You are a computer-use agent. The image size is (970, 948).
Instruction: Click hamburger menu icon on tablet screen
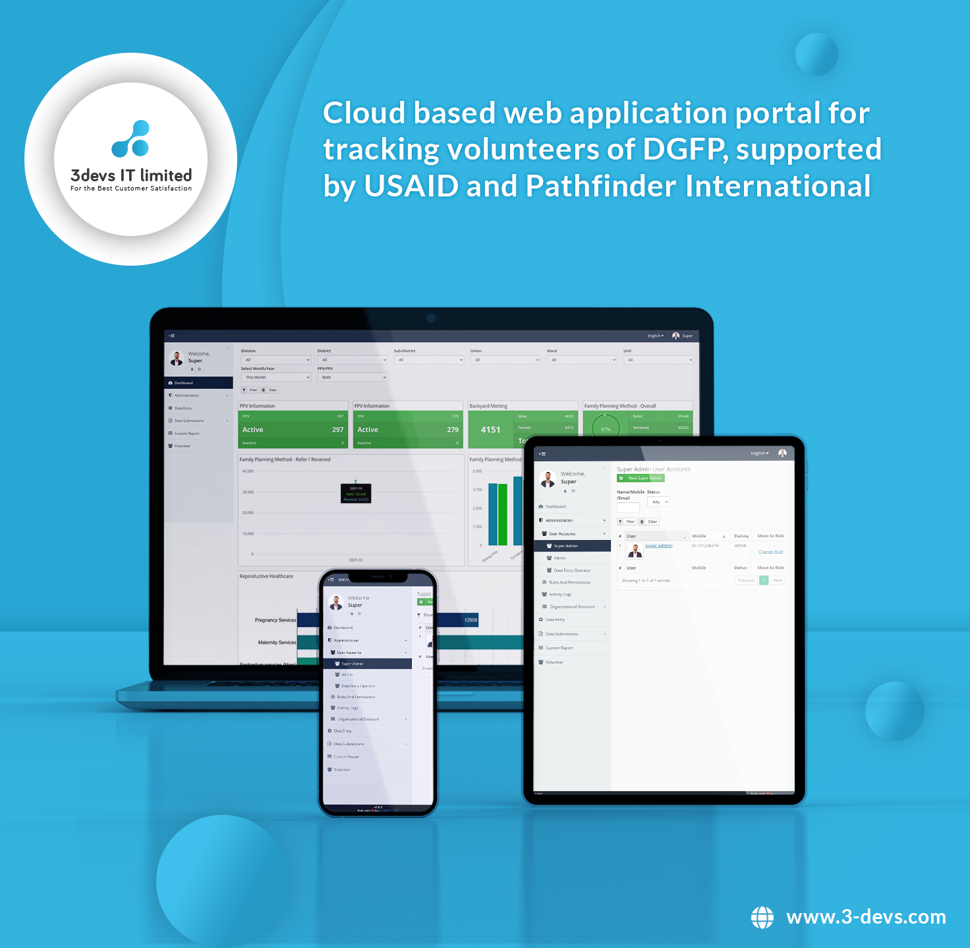542,454
